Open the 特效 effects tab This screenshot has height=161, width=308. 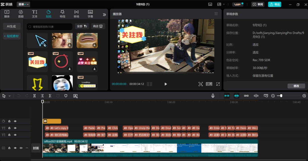[62, 14]
